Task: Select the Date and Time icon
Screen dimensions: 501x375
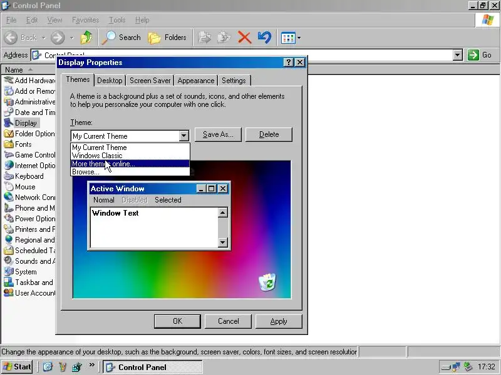Action: (x=9, y=112)
